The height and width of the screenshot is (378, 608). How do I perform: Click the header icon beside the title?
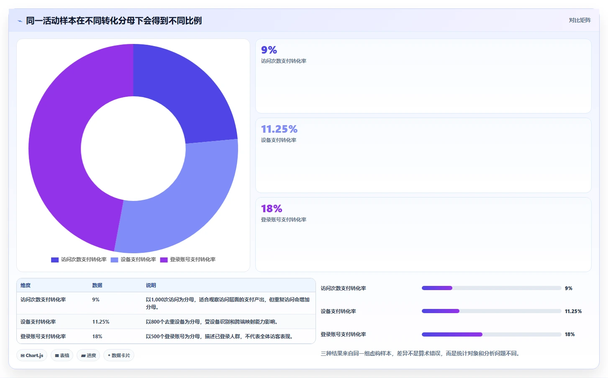pos(20,21)
